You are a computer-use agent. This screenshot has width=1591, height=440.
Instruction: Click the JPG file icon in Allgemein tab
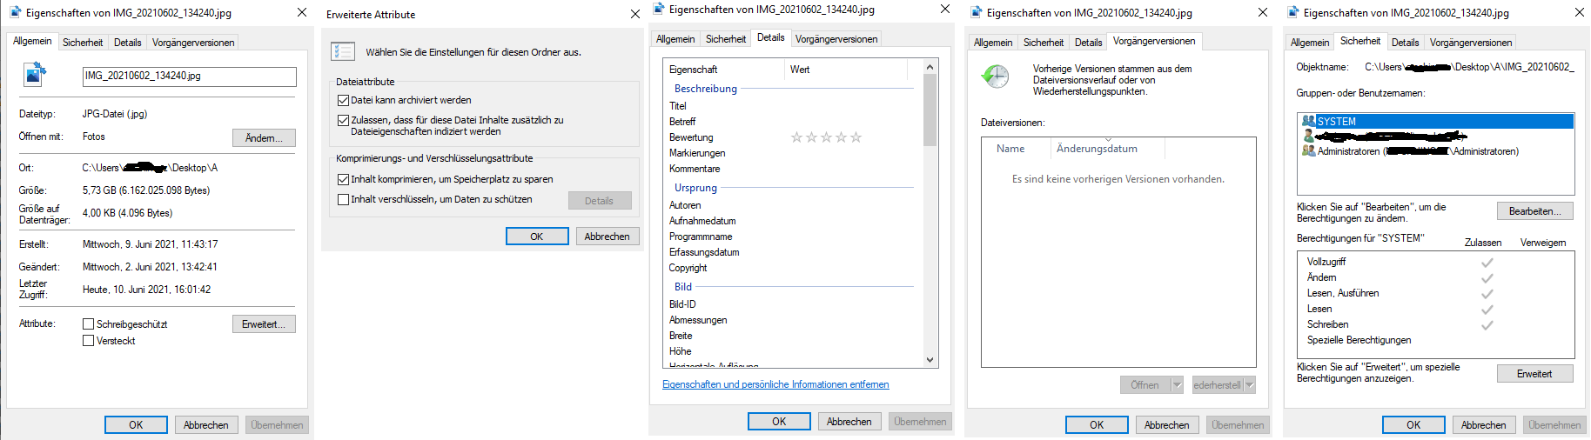pyautogui.click(x=35, y=75)
